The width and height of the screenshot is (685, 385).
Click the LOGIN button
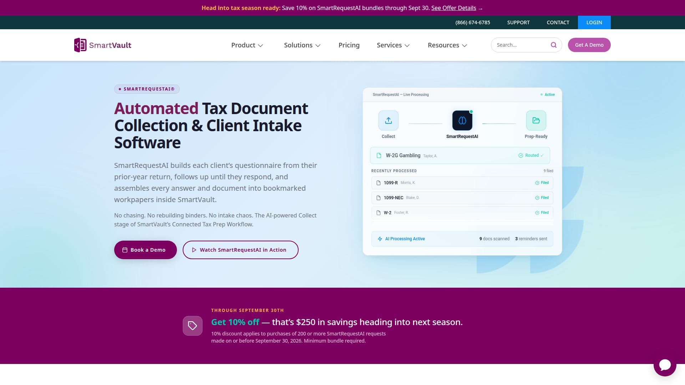594,22
